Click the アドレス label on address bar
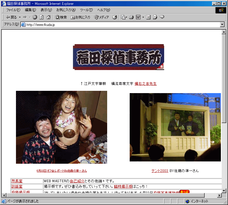Image resolution: width=228 pixels, height=205 pixels. (x=11, y=24)
